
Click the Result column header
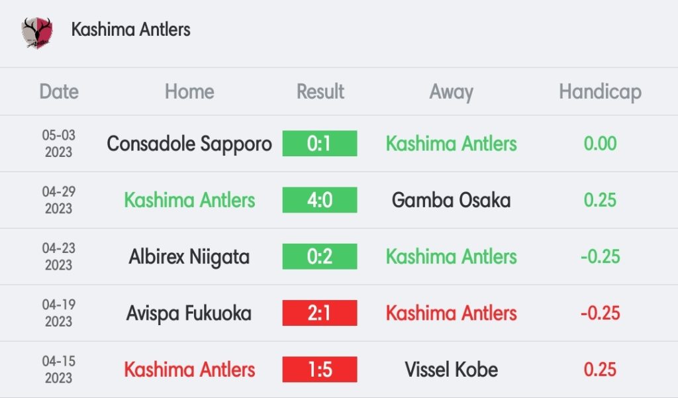click(x=320, y=91)
